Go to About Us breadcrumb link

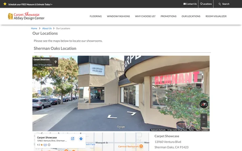click(47, 28)
